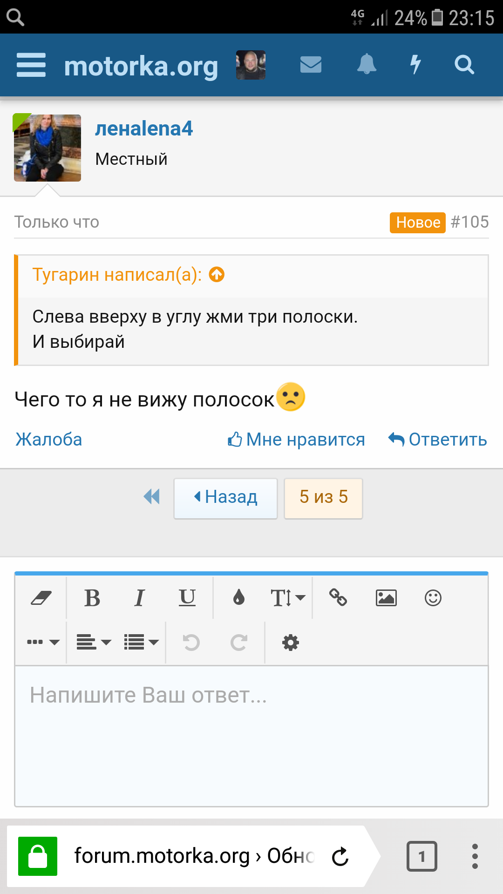The height and width of the screenshot is (894, 503).
Task: Open smilies picker in editor
Action: [433, 598]
